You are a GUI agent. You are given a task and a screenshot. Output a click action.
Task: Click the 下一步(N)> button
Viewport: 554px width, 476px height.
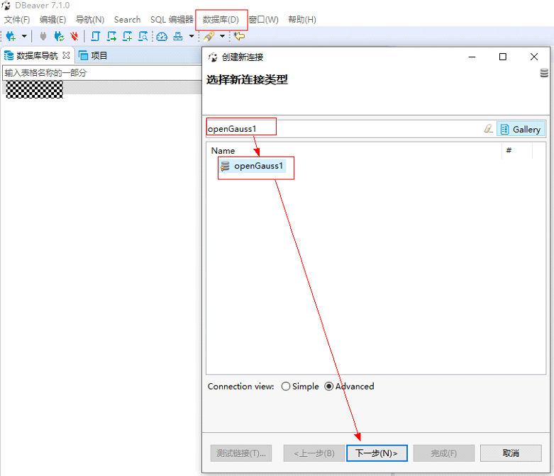click(377, 453)
